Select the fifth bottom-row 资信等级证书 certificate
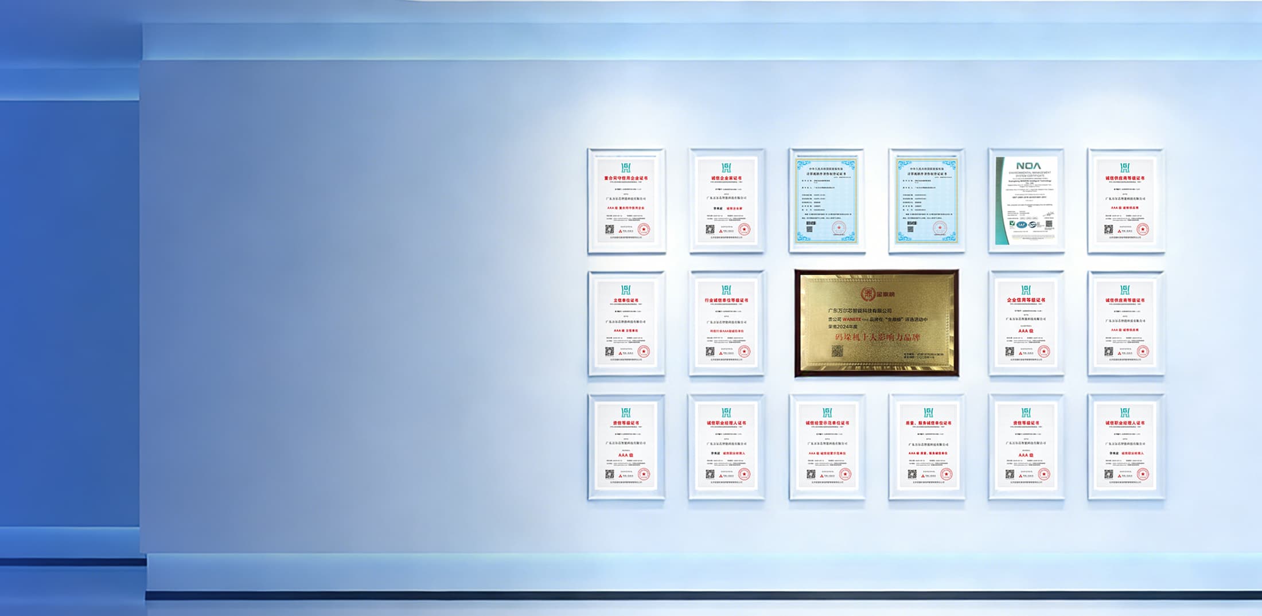The height and width of the screenshot is (616, 1262). (1026, 446)
